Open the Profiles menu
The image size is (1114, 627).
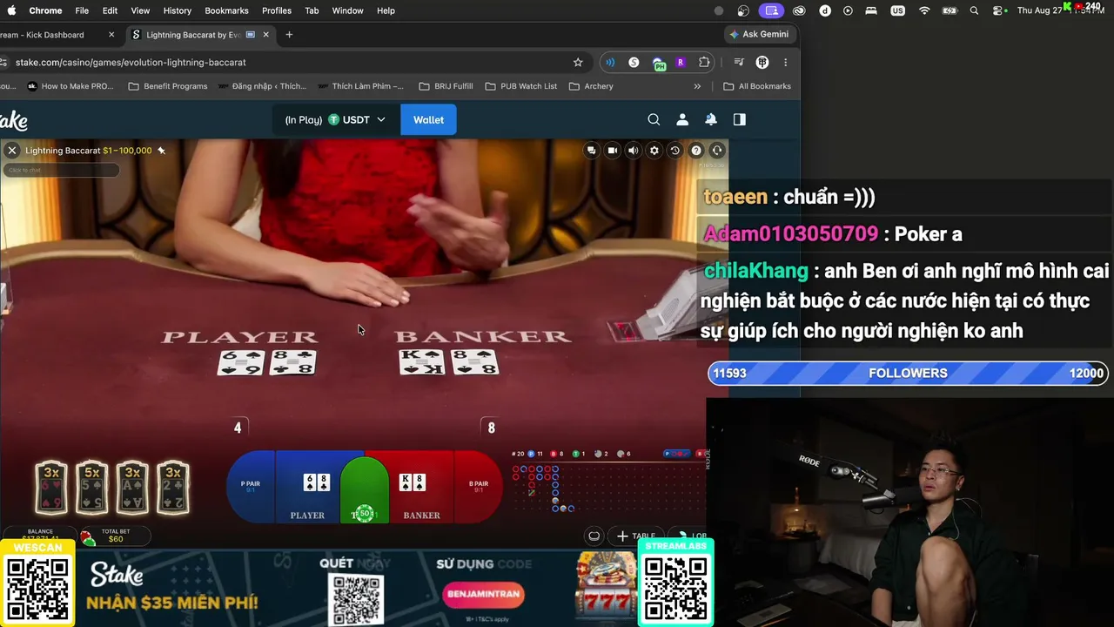coord(277,10)
